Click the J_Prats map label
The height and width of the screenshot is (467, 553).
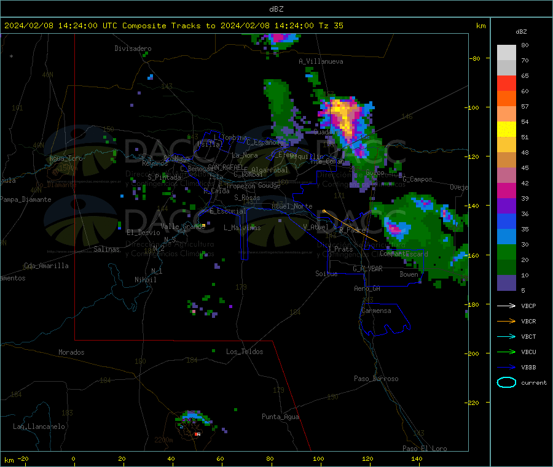[340, 249]
